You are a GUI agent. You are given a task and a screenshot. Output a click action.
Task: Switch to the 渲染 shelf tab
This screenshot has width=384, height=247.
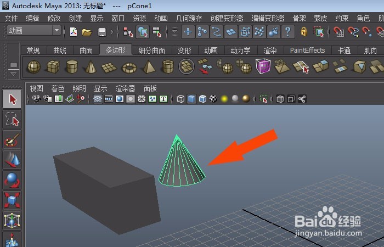(x=270, y=50)
